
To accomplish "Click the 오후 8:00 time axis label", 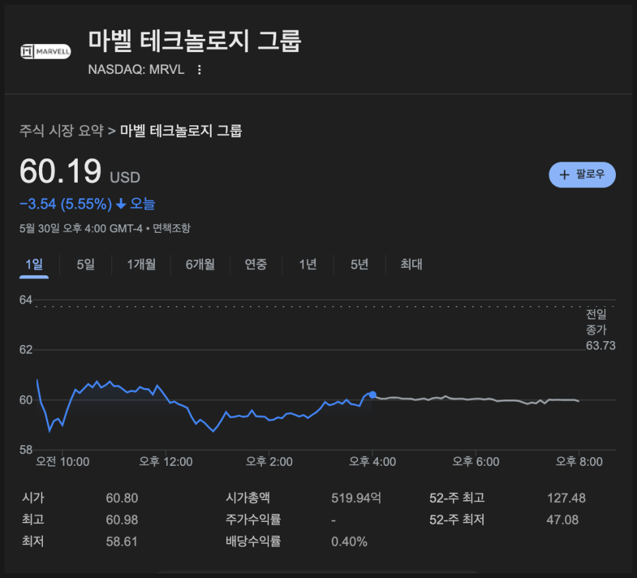I will (x=580, y=462).
